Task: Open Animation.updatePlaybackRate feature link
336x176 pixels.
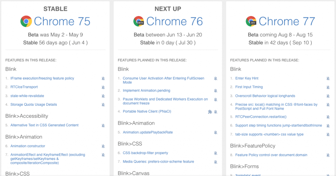Action: click(x=148, y=132)
